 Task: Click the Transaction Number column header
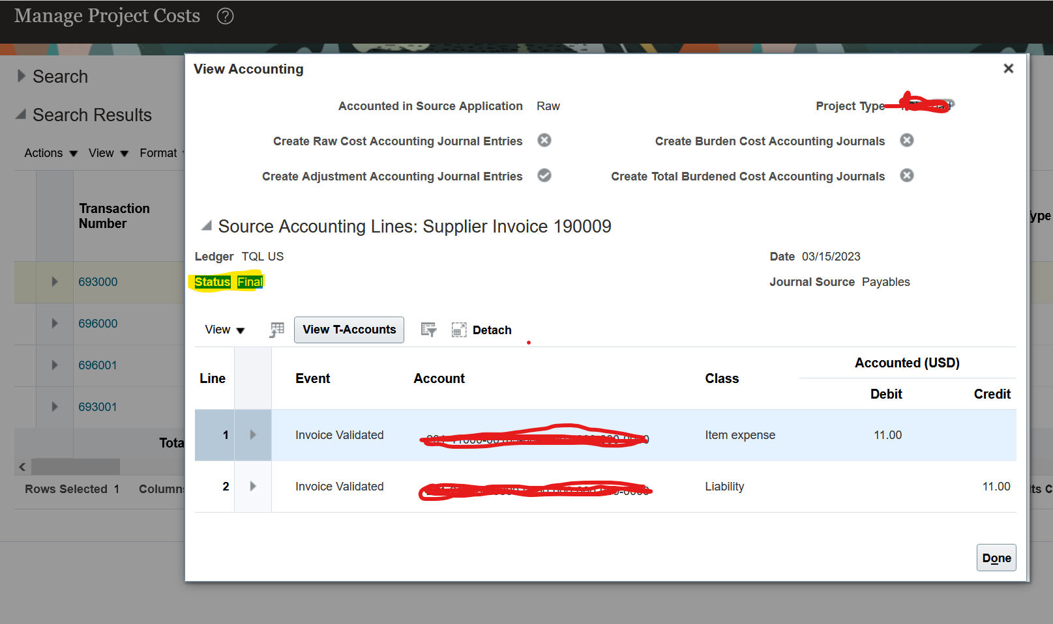(x=114, y=216)
